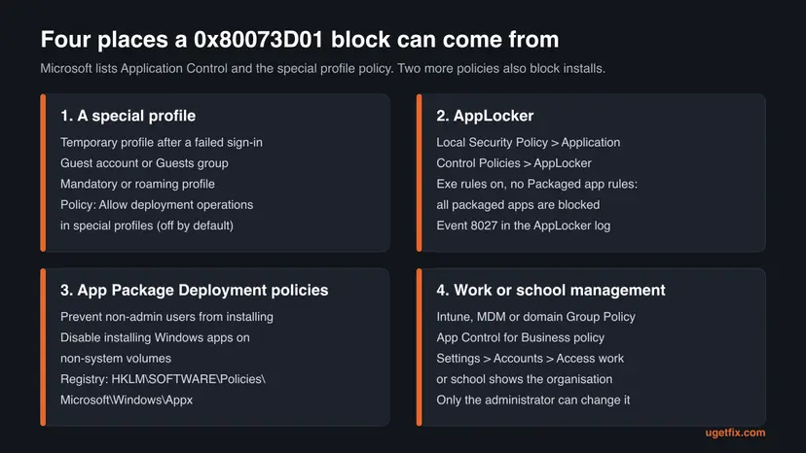Viewport: 806px width, 453px height.
Task: Click the heading '4. Work or school management'
Action: [x=551, y=290]
